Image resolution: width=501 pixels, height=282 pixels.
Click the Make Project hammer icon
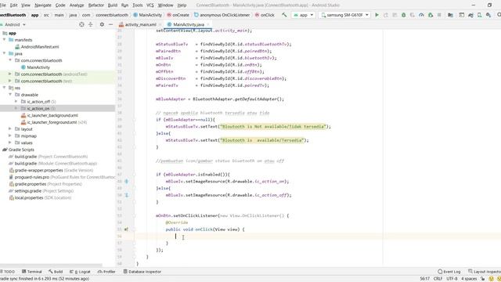pyautogui.click(x=284, y=15)
